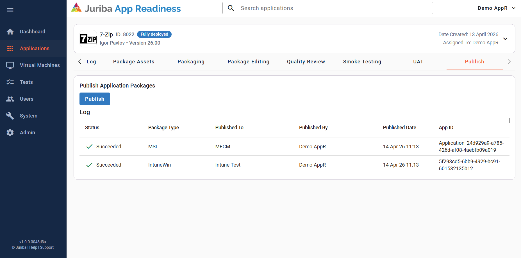The height and width of the screenshot is (258, 521).
Task: Click Succeeded status in the IntuneWin row
Action: 109,165
